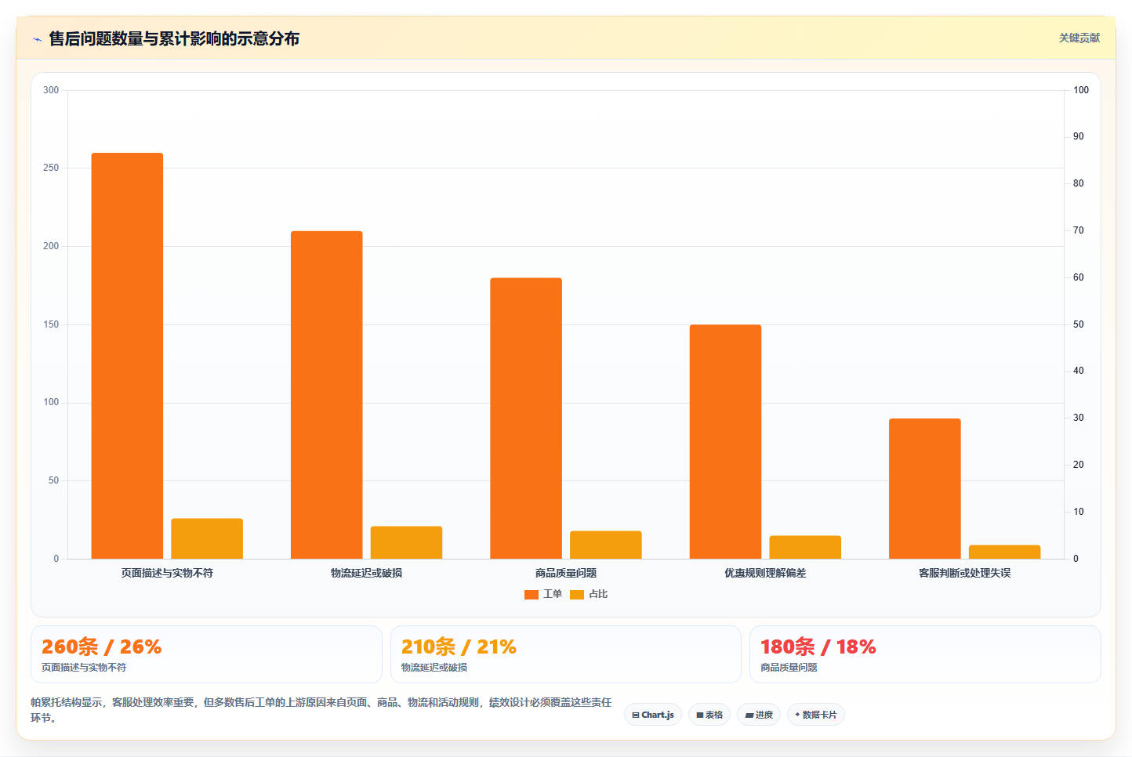Click the 工单 bar for 物流延迟或破损

coord(327,395)
